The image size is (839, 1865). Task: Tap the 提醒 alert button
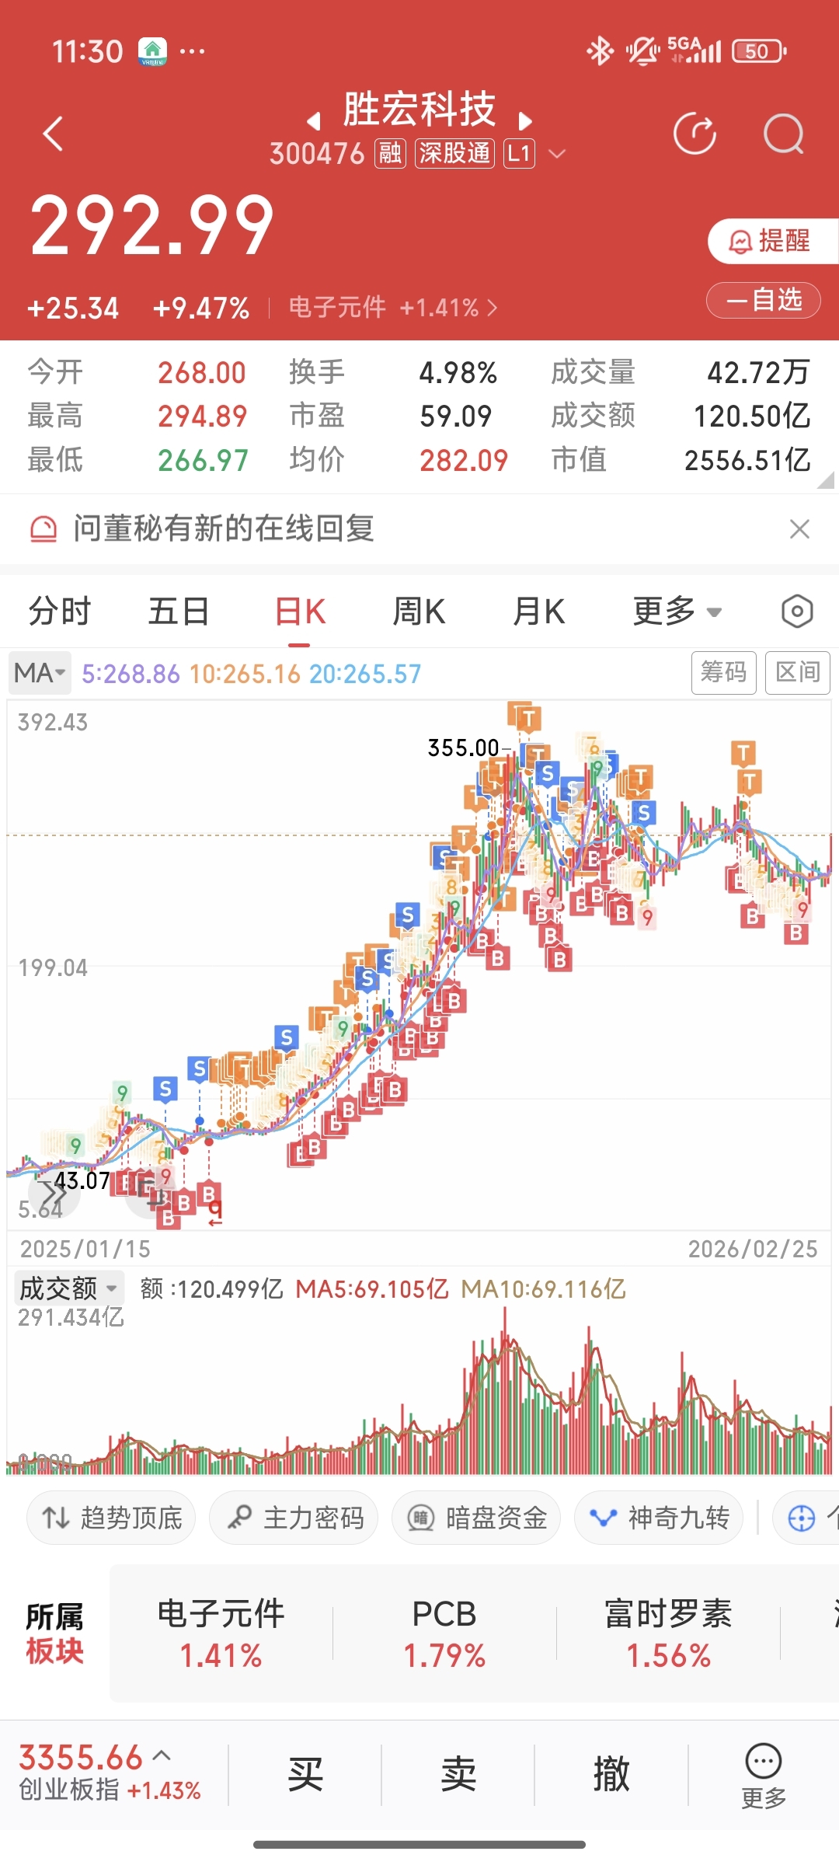(772, 241)
